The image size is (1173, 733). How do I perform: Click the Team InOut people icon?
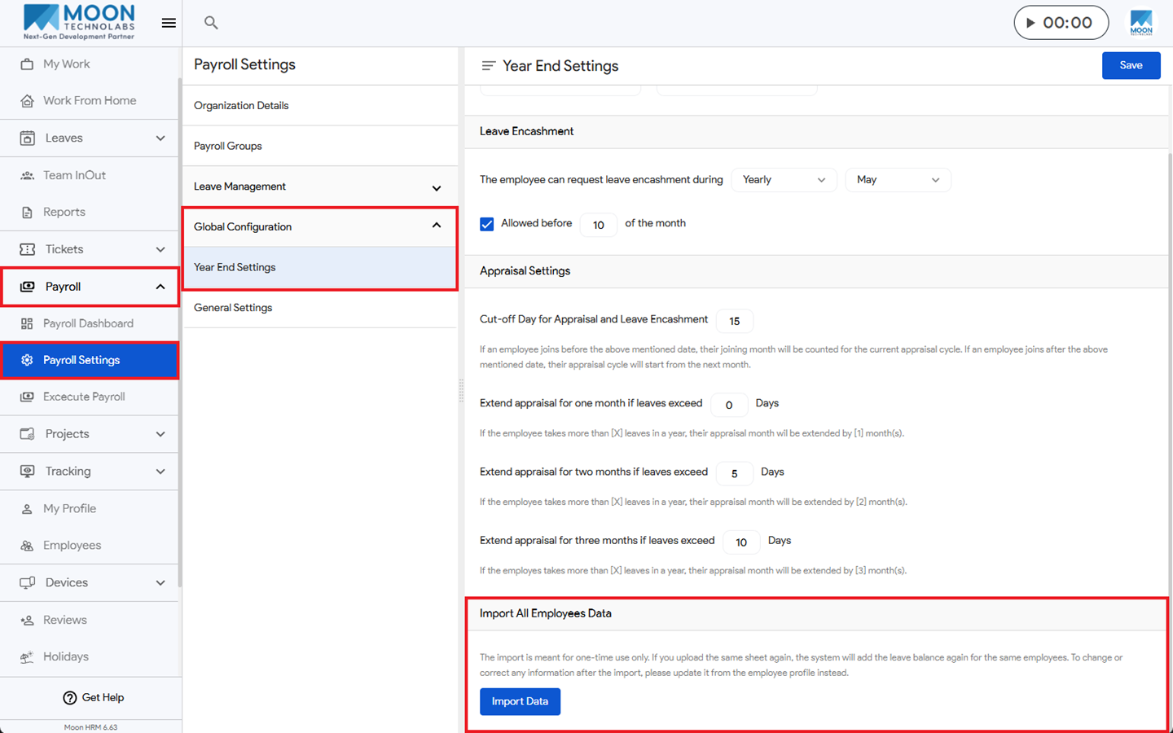point(27,175)
